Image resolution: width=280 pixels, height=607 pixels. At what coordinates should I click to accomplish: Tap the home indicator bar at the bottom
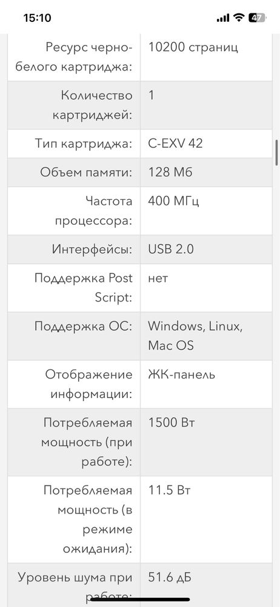point(140,599)
